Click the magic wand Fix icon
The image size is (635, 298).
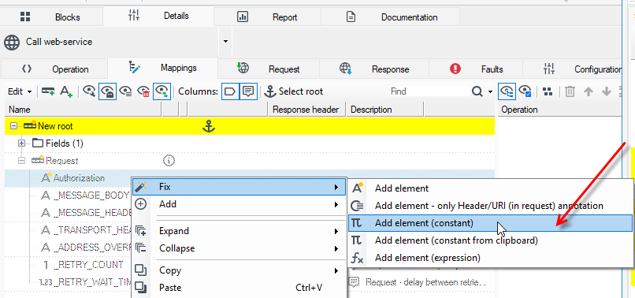[141, 187]
